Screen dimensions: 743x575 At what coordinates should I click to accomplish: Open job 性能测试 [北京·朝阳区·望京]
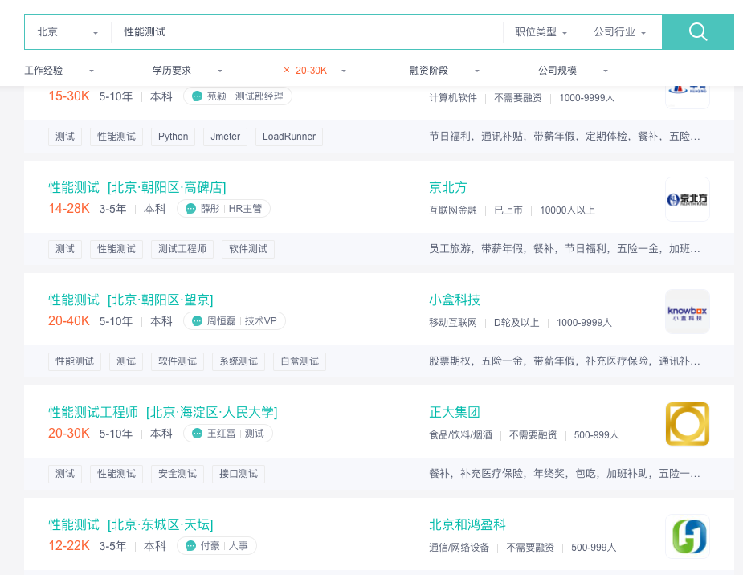[131, 300]
